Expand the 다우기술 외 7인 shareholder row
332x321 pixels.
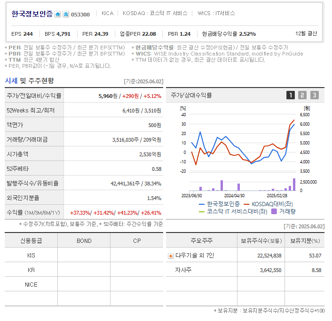point(170,256)
